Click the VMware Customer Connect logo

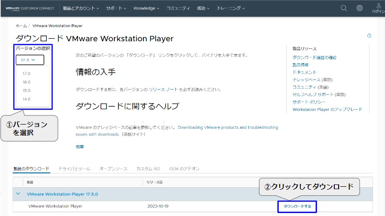coord(30,8)
